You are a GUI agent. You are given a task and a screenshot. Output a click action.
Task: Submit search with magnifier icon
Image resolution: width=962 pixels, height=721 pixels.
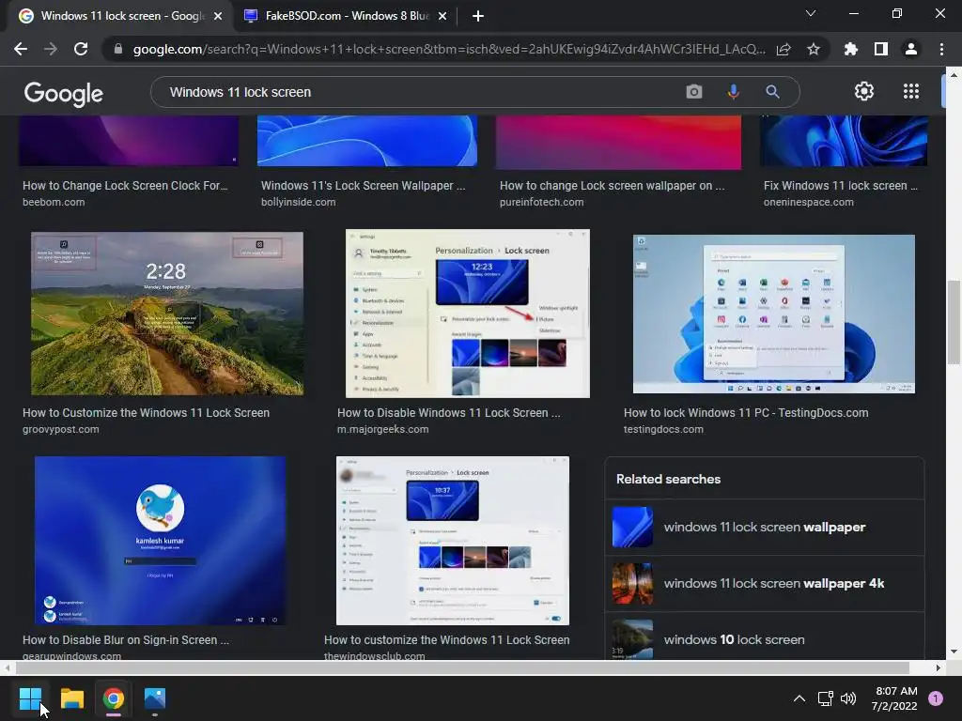pos(772,92)
